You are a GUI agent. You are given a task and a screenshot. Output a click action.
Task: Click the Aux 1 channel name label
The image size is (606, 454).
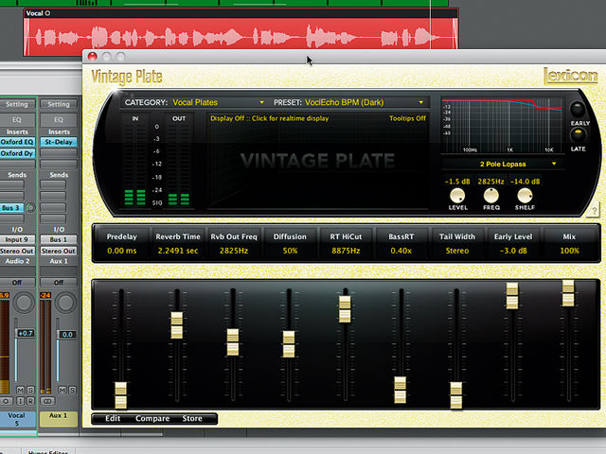click(x=59, y=418)
